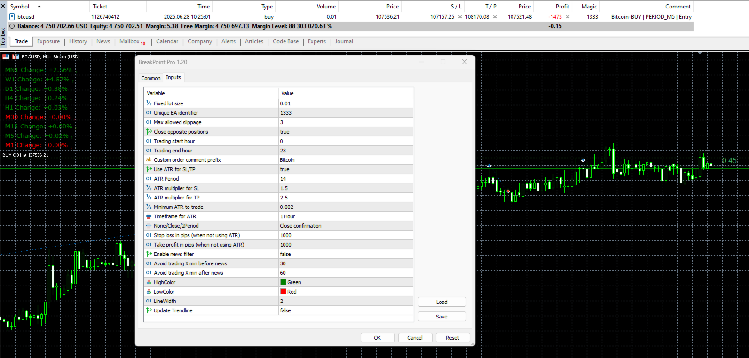Click the integer icon for Trading start hour

point(149,141)
